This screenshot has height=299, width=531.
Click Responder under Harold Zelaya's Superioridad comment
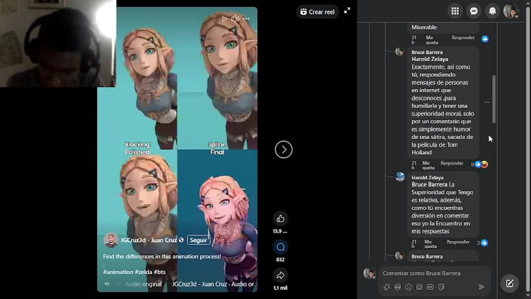pyautogui.click(x=458, y=242)
